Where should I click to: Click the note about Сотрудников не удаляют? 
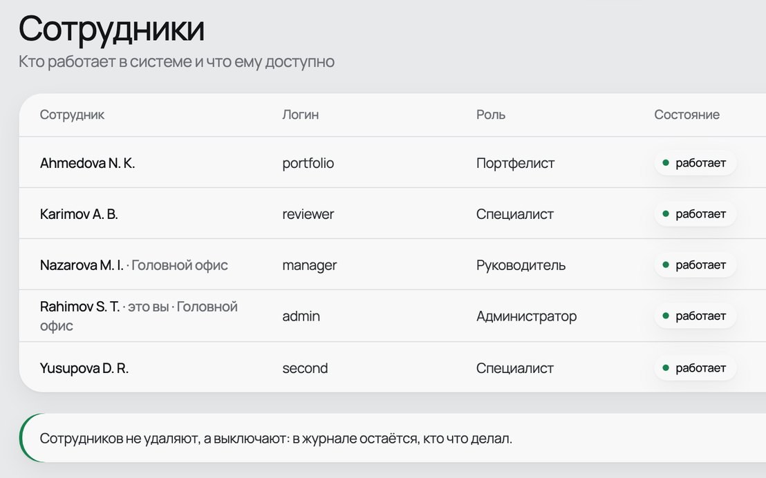coord(276,439)
